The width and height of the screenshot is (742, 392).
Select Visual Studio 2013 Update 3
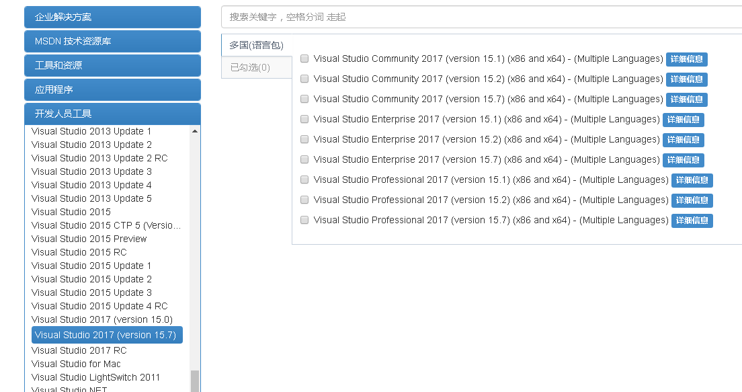91,171
